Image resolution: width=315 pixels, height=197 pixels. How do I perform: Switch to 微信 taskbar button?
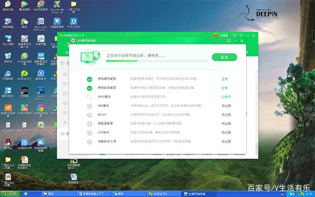pos(128,194)
